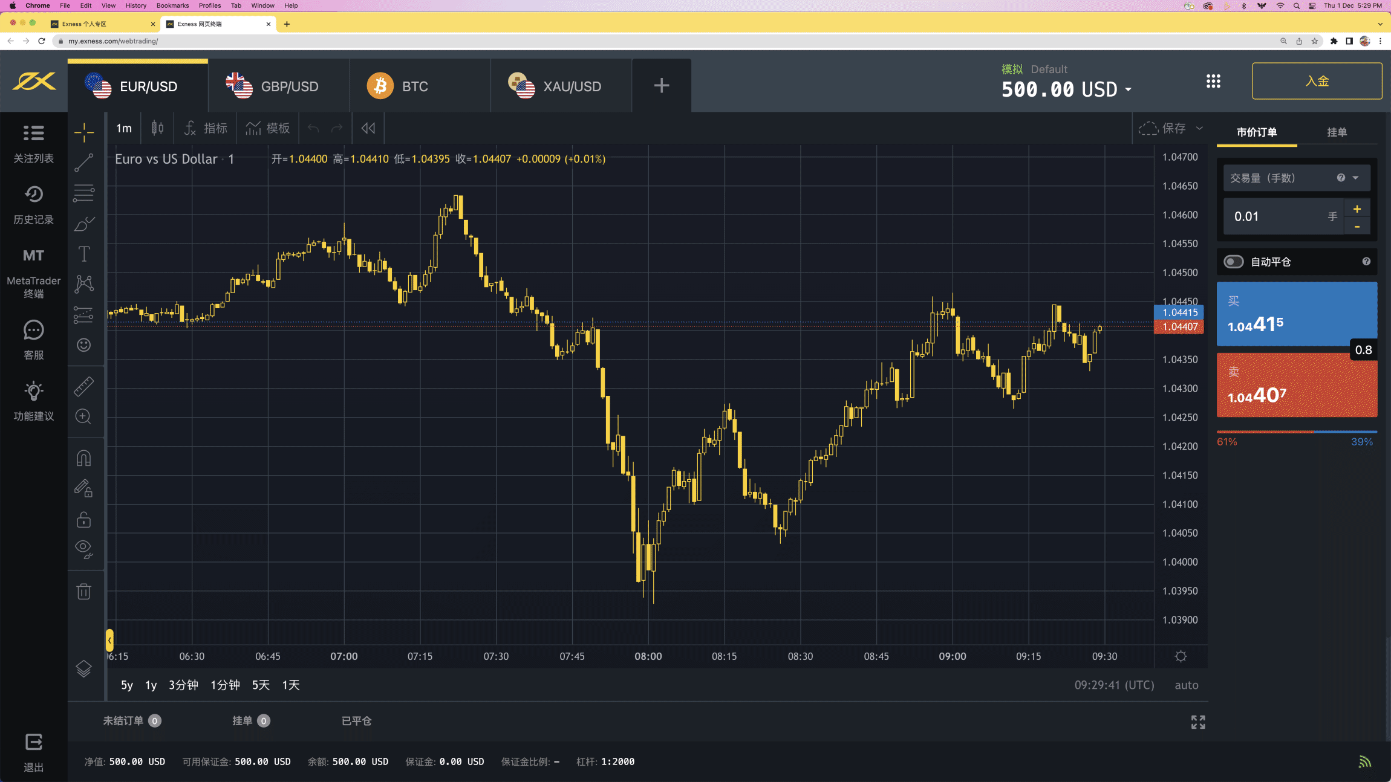Click the fullscreen expand icon
This screenshot has height=782, width=1391.
[x=1197, y=722]
